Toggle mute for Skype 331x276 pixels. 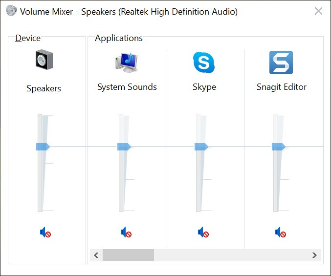(203, 232)
